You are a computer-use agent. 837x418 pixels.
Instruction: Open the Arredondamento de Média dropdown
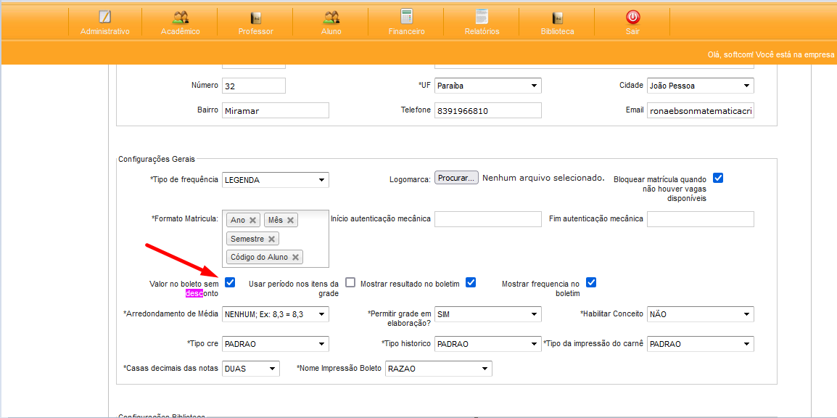click(x=275, y=314)
